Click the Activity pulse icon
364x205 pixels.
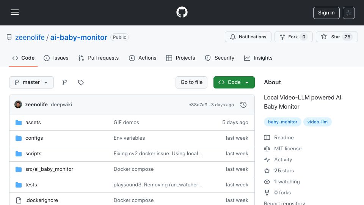(x=267, y=160)
